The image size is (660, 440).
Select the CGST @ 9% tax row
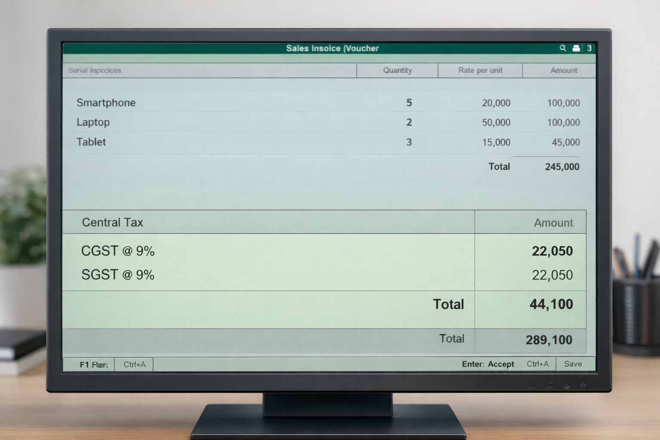[x=118, y=251]
